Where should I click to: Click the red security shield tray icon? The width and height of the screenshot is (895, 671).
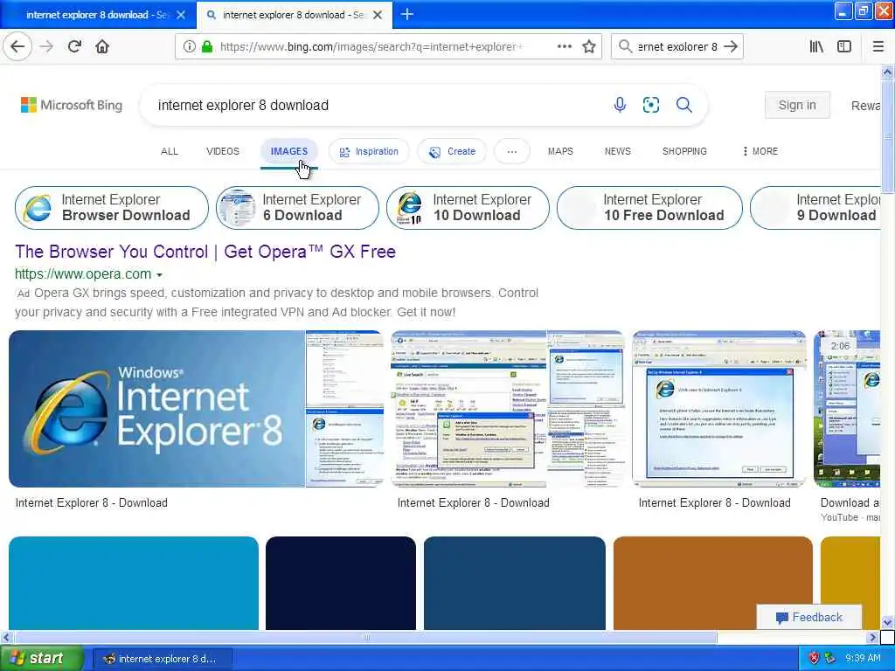tap(814, 659)
